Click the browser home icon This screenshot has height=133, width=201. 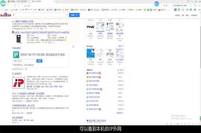19,5
